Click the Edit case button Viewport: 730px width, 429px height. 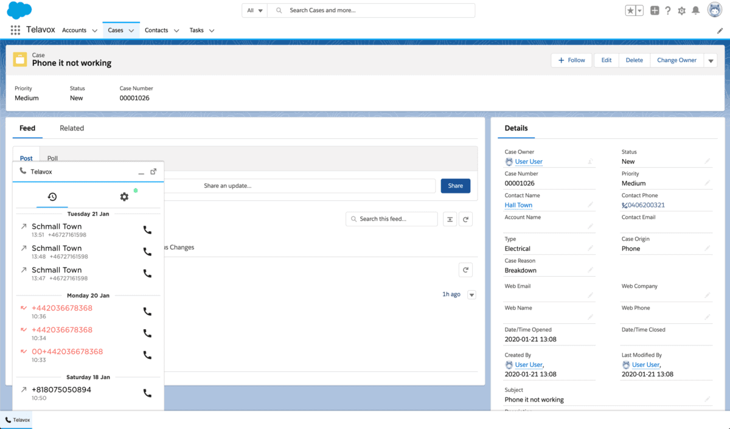coord(607,60)
